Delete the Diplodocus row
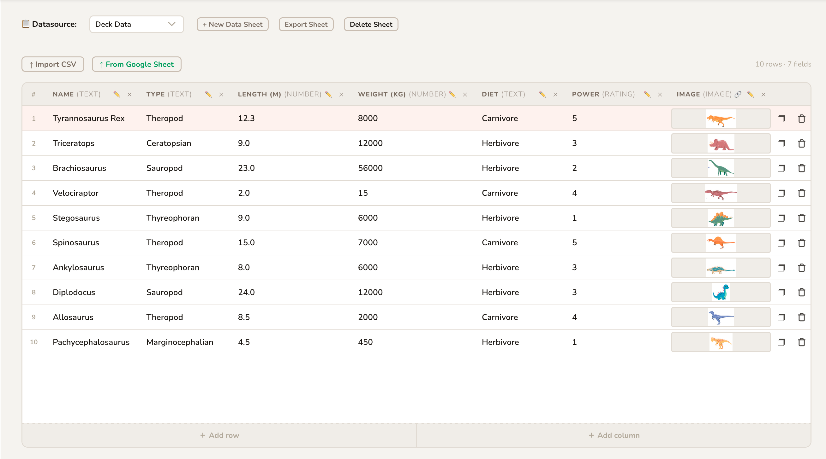 pos(802,292)
